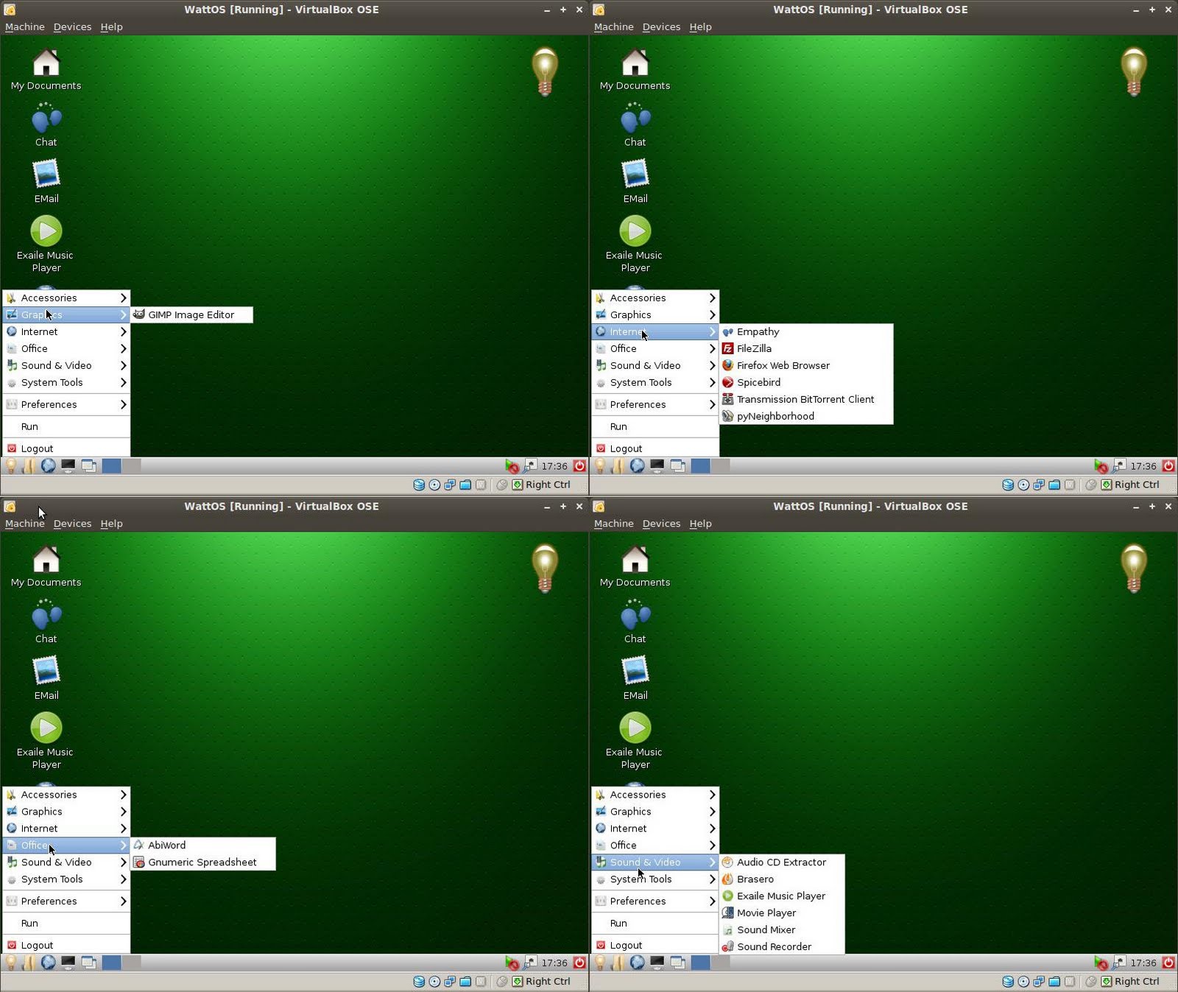Click highlighted Sound & Video category
1178x992 pixels.
pyautogui.click(x=655, y=862)
